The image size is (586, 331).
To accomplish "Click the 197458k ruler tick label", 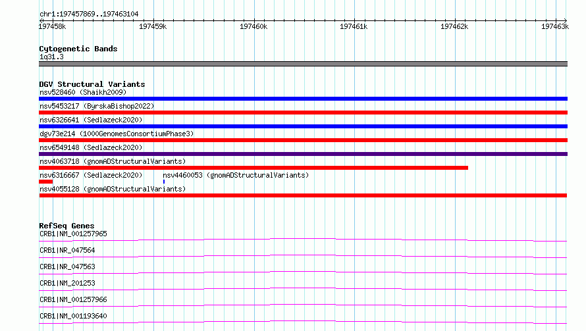I will click(52, 26).
